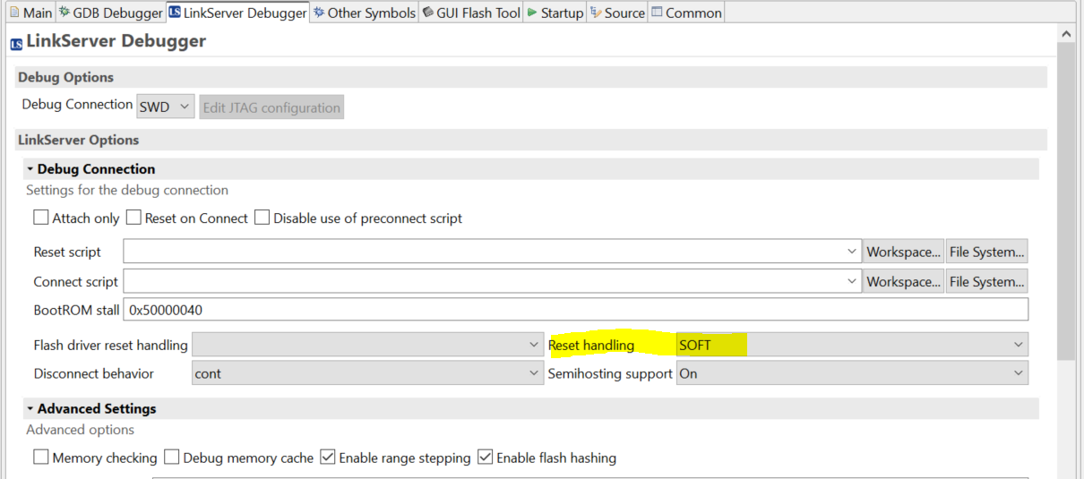Click the GUI Flash Tool chip icon

427,13
